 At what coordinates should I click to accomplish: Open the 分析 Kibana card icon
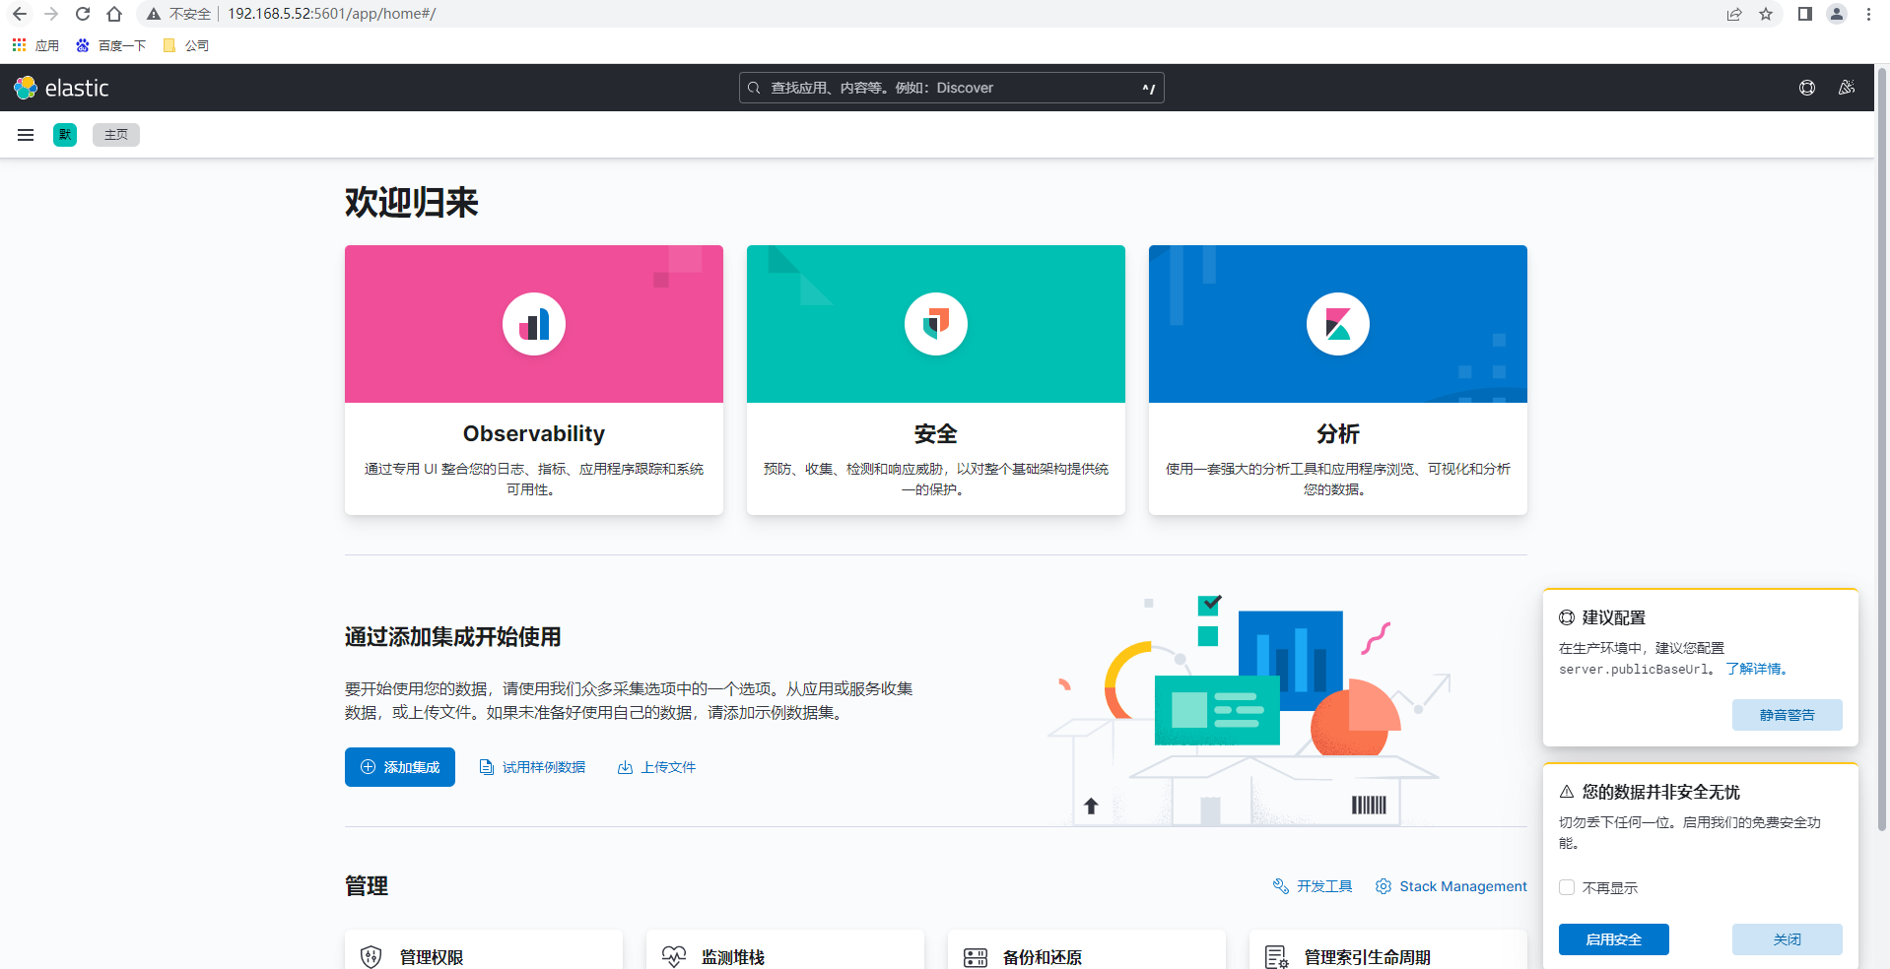point(1338,324)
